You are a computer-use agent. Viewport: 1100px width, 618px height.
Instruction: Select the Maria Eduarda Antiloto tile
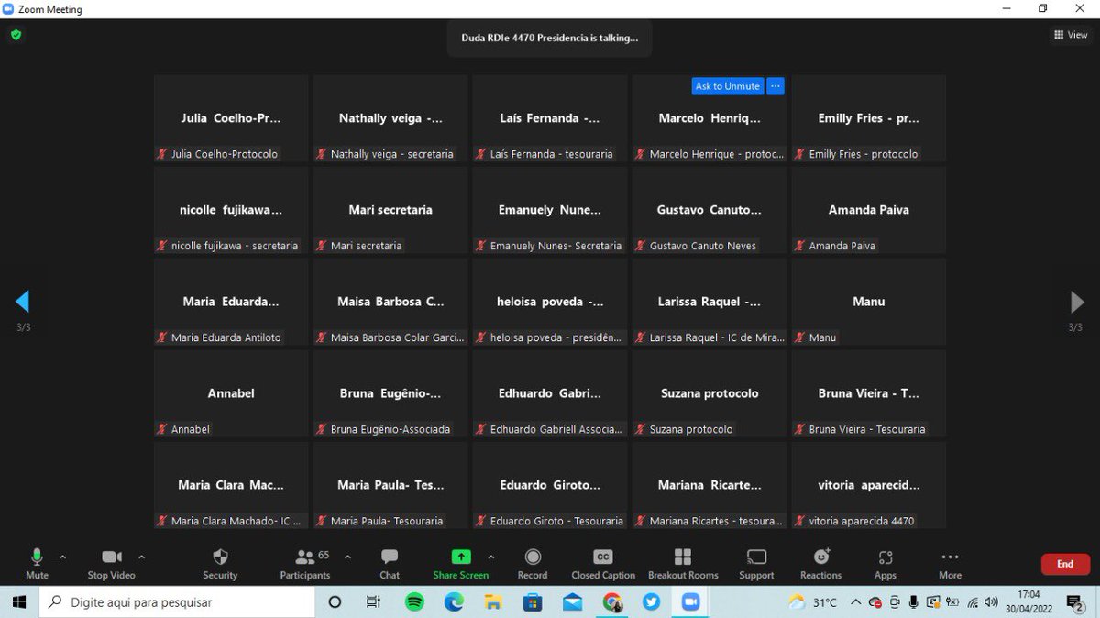[x=231, y=302]
